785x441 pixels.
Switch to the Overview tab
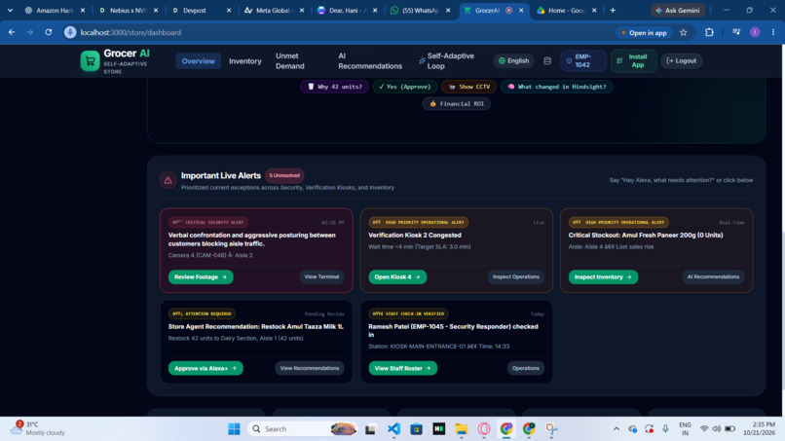coord(199,61)
